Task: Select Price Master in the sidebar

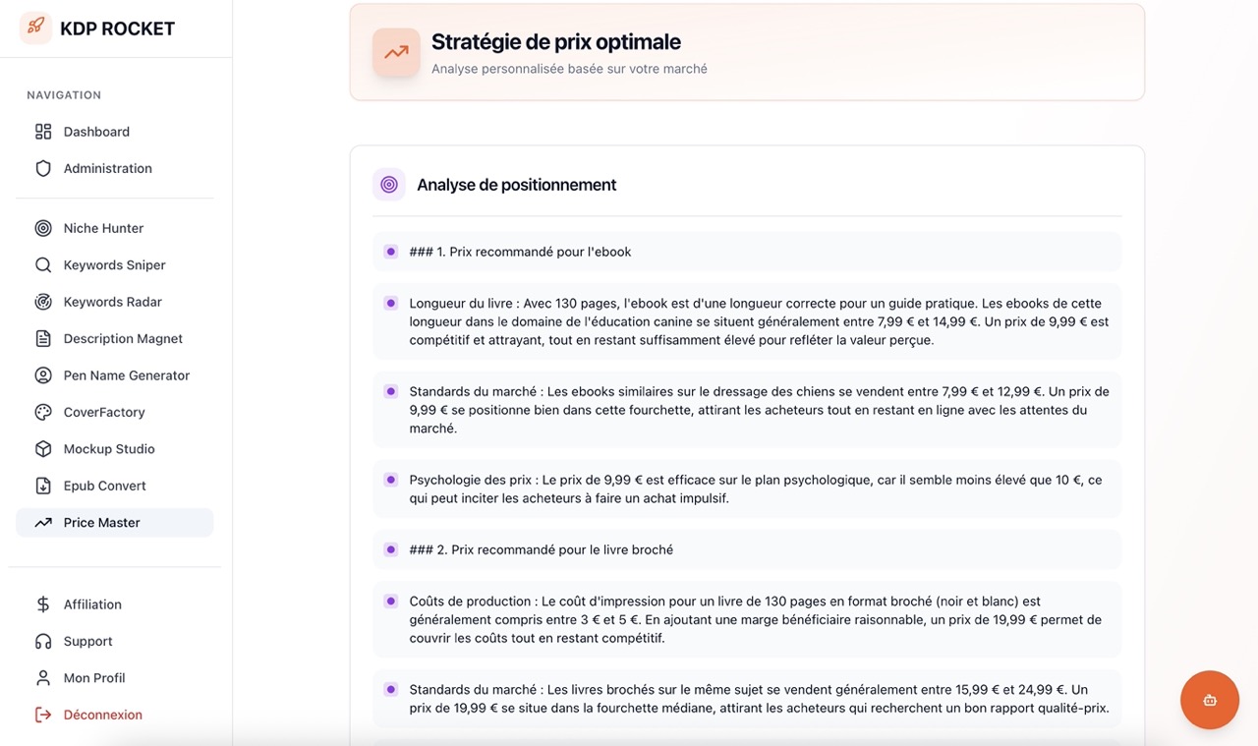Action: pyautogui.click(x=102, y=523)
